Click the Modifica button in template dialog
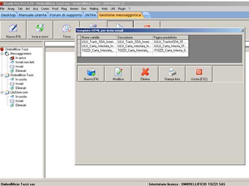 pos(118,74)
